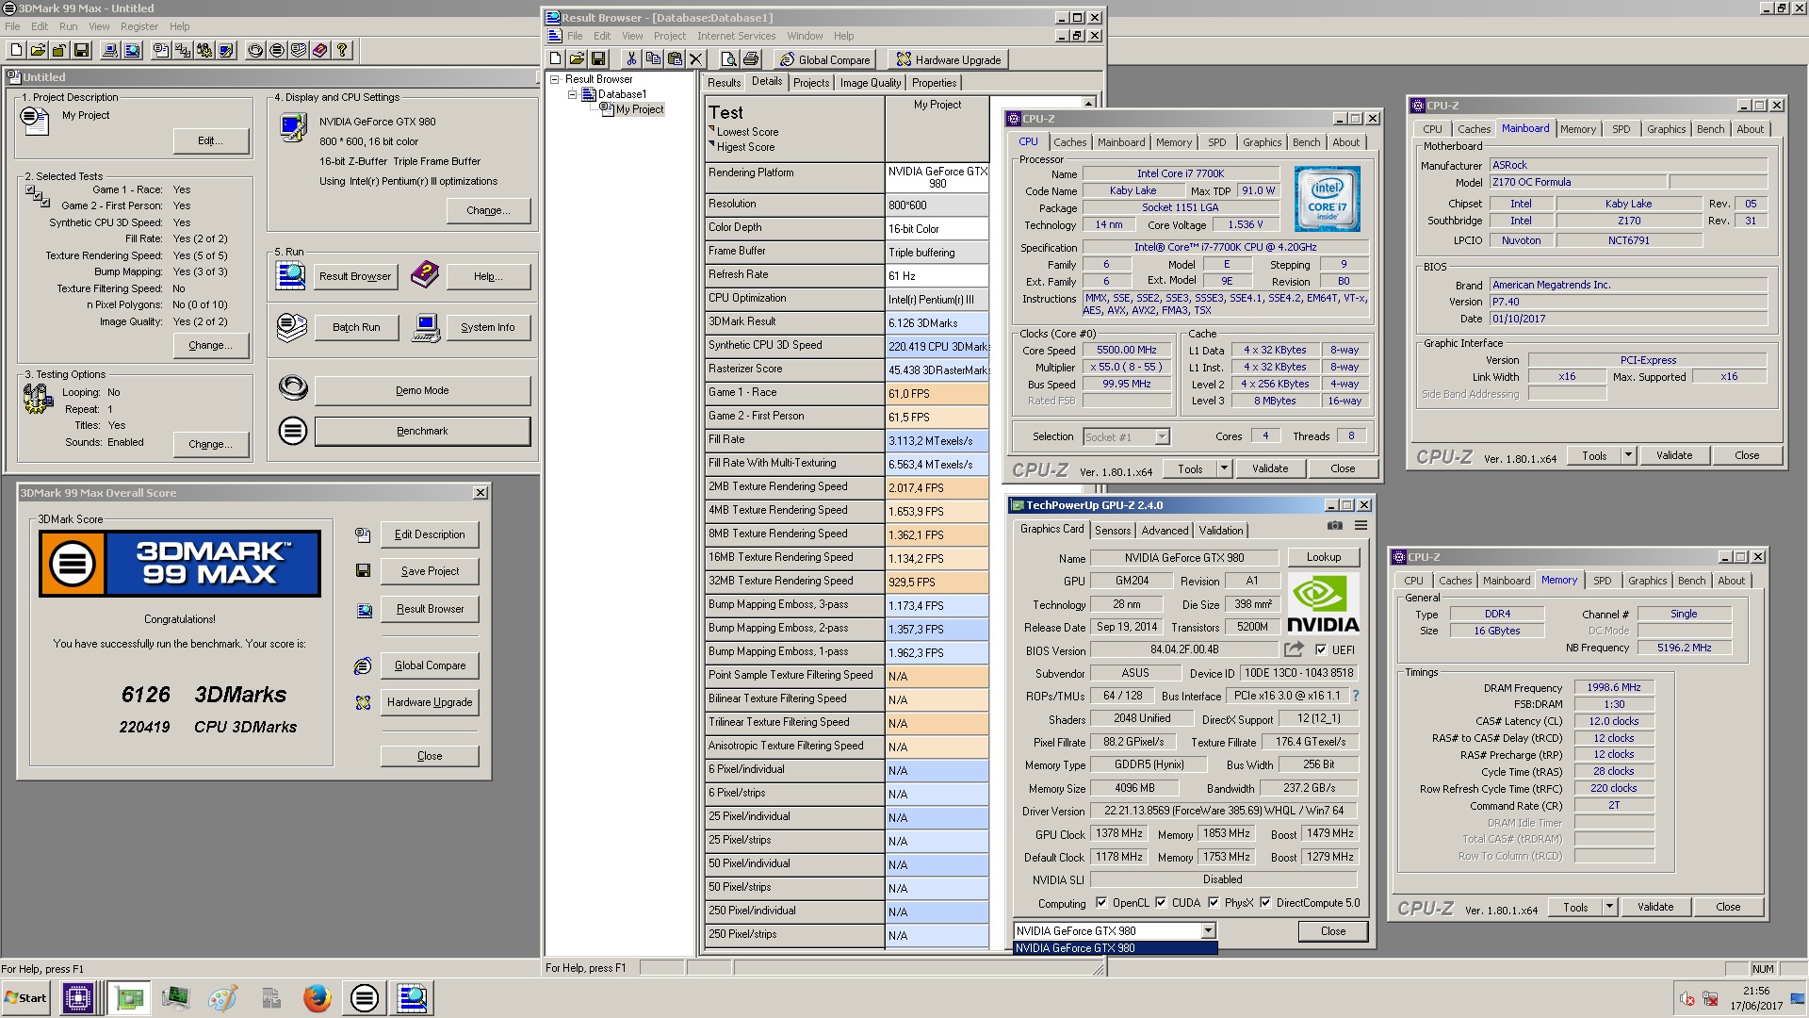1809x1018 pixels.
Task: Click Benchmark button in Run section
Action: (x=422, y=431)
